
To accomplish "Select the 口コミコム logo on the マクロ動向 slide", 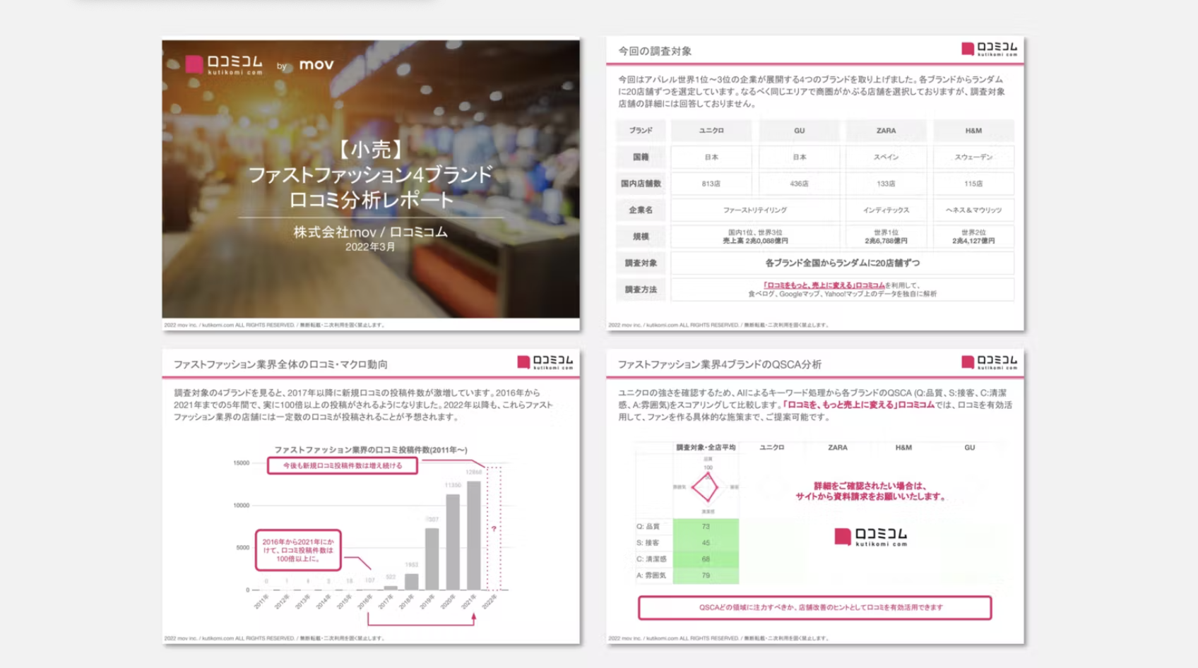I will (546, 362).
